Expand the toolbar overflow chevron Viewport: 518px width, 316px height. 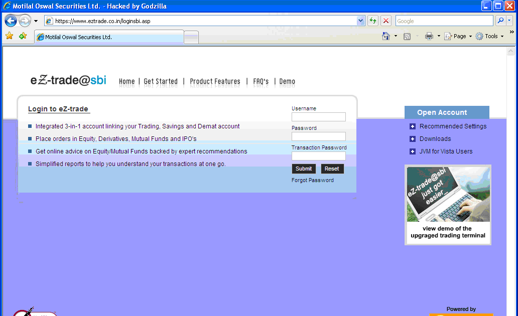point(511,32)
